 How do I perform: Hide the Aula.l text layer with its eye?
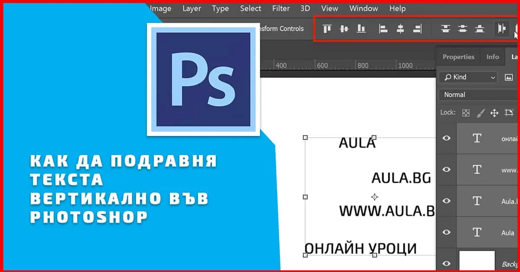tap(446, 201)
